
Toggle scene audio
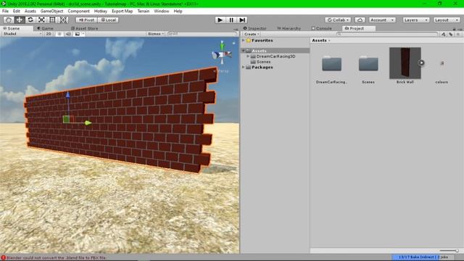pyautogui.click(x=68, y=34)
